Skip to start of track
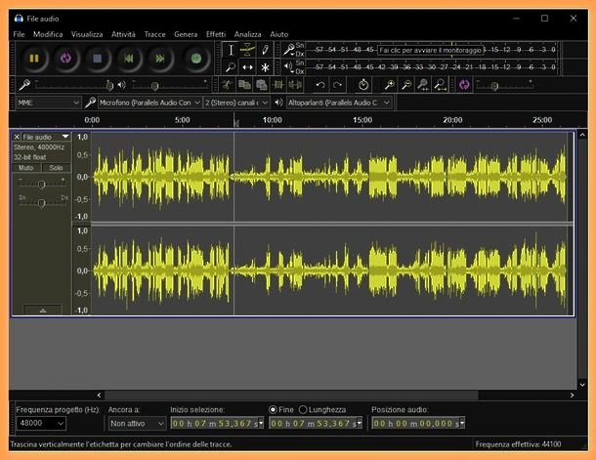Screen dimensions: 596x460 tap(129, 59)
